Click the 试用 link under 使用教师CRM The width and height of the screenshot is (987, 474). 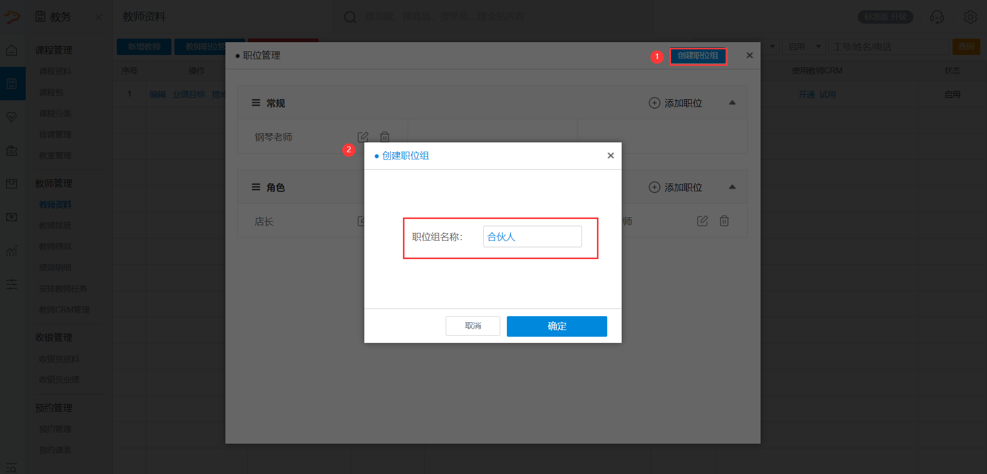click(x=827, y=95)
